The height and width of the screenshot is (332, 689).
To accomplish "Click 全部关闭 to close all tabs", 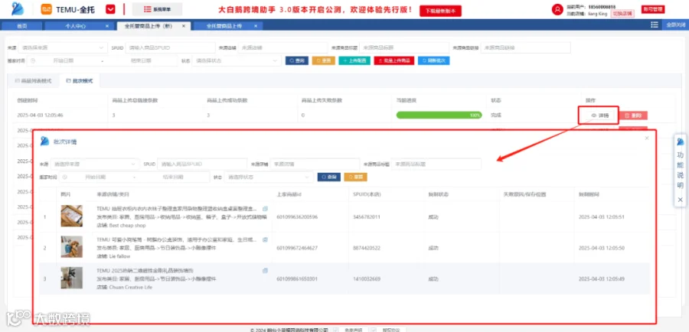I will click(675, 25).
